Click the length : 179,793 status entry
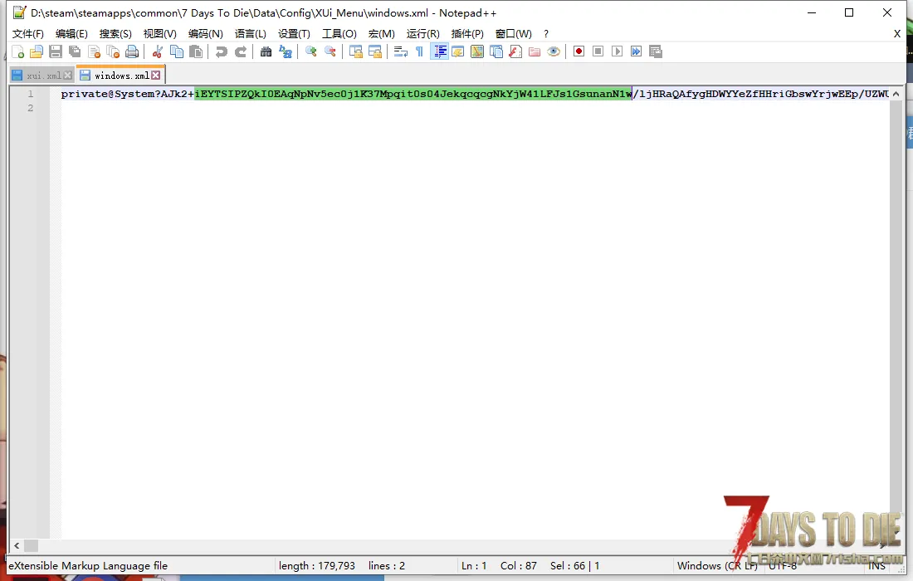This screenshot has width=913, height=581. click(317, 566)
